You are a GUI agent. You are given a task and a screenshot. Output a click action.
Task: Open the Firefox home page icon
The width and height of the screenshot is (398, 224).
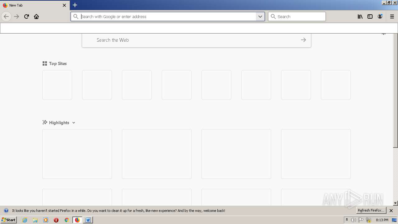pos(36,16)
